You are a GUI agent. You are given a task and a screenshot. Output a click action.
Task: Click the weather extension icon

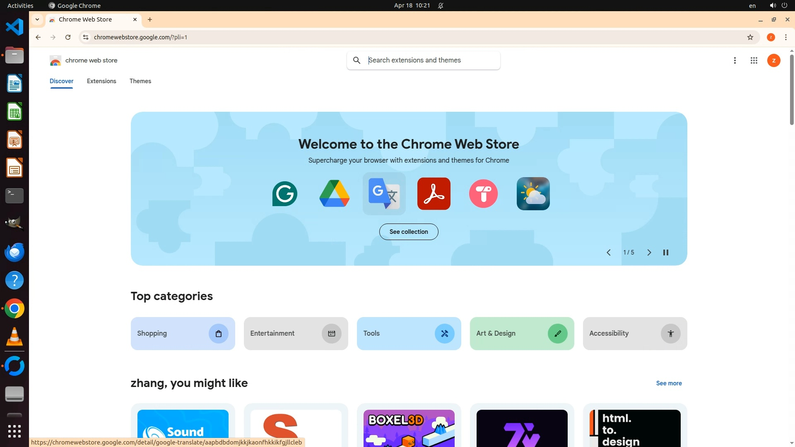(x=533, y=194)
